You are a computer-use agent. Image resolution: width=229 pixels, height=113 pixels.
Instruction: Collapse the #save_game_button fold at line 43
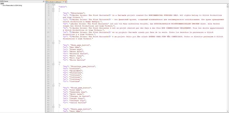(x=53, y=107)
